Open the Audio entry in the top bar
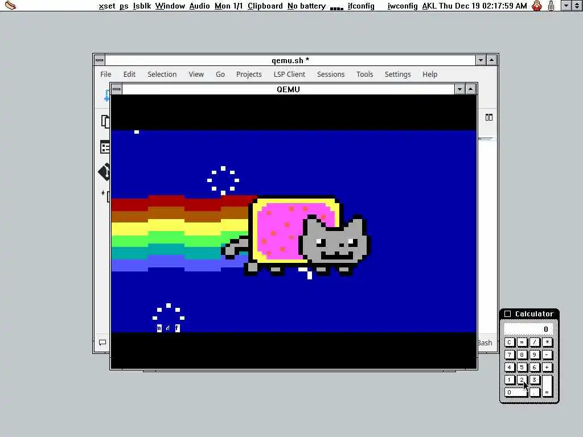 coord(200,6)
